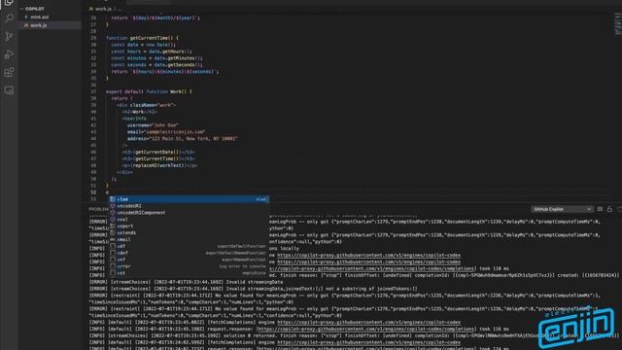Open mint.sol in the explorer
Image resolution: width=622 pixels, height=350 pixels.
(39, 17)
